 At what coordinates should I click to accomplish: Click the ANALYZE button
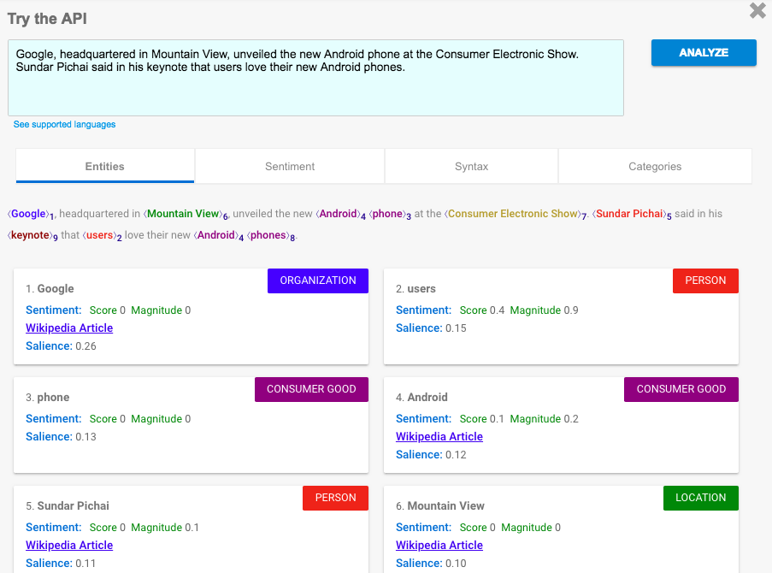click(704, 53)
